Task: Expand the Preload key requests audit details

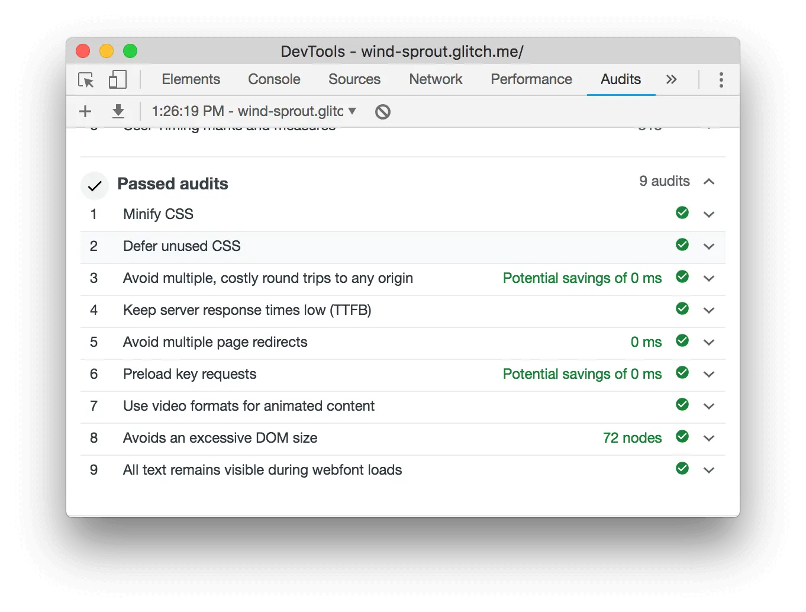Action: coord(709,375)
